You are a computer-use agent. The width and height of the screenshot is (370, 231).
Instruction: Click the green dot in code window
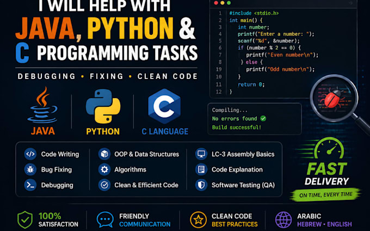pos(229,3)
